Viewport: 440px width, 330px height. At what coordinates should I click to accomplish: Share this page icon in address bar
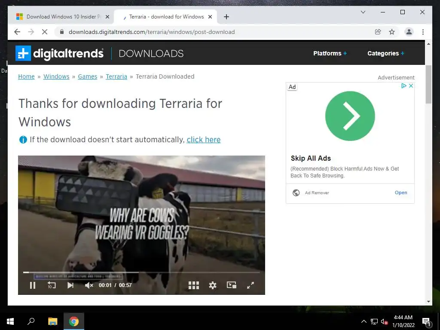[x=378, y=32]
